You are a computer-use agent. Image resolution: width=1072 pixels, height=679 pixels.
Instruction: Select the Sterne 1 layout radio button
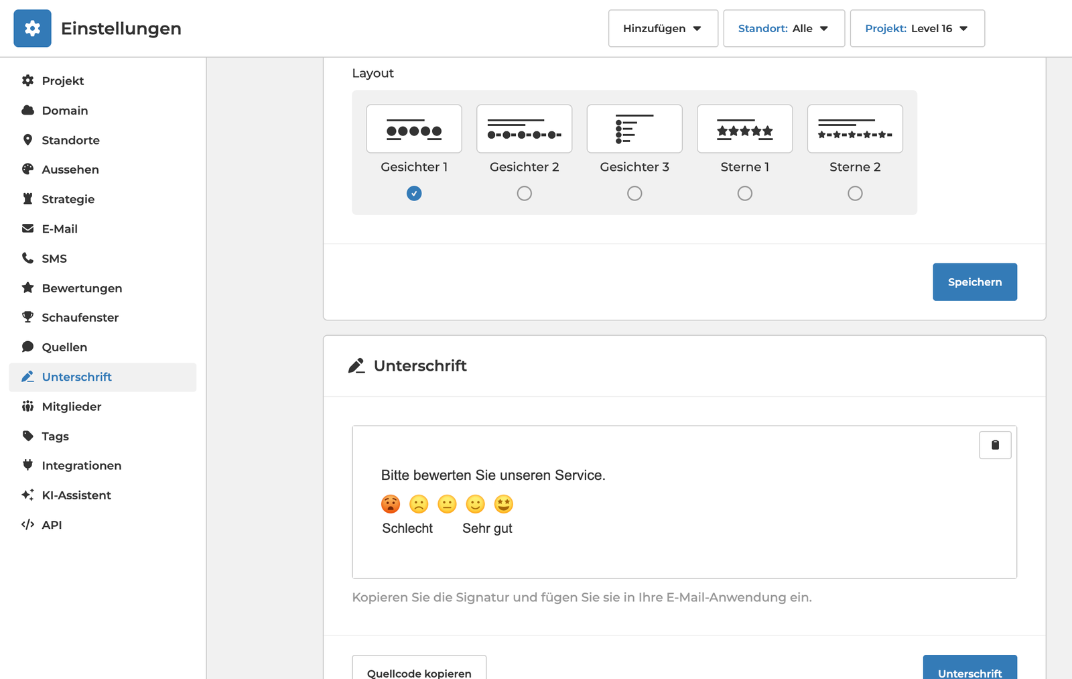pyautogui.click(x=744, y=194)
